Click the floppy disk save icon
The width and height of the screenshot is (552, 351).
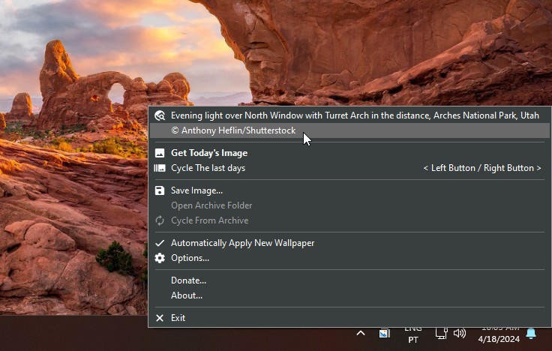(160, 190)
